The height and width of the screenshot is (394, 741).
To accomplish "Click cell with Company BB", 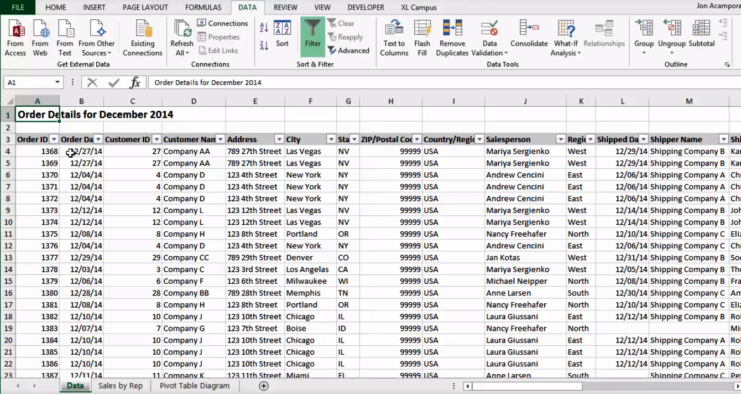I will coord(194,293).
